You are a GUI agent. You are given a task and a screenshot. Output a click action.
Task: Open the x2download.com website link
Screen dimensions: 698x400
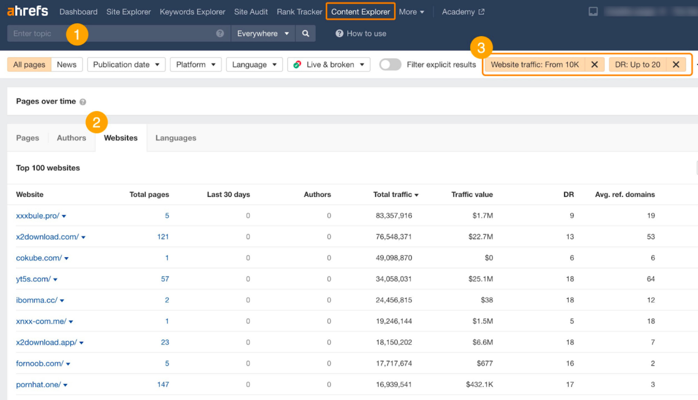[x=47, y=237]
